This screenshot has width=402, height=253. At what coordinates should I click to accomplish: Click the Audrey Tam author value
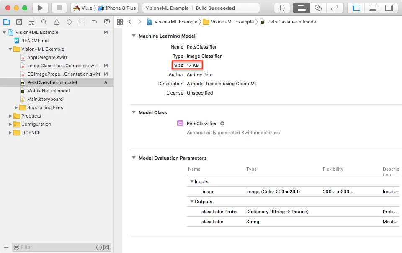199,74
